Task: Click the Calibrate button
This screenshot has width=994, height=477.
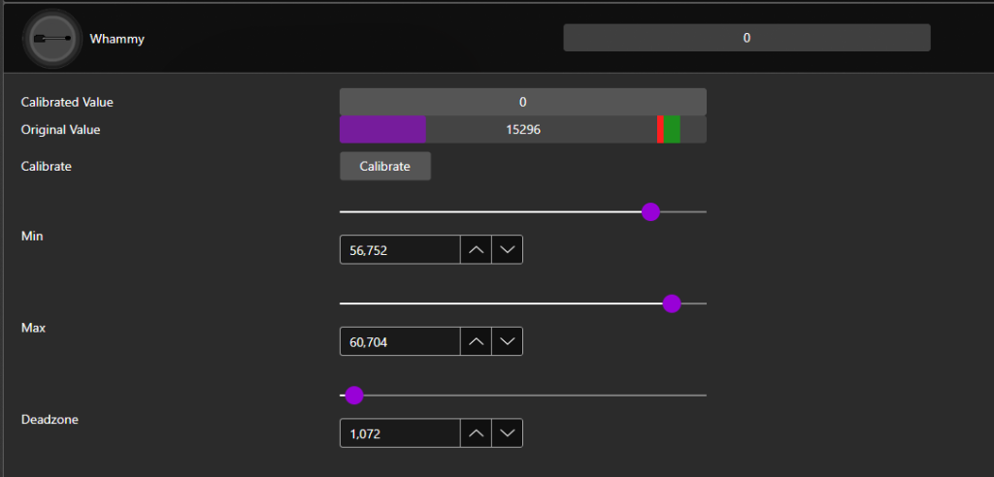Action: pyautogui.click(x=384, y=166)
